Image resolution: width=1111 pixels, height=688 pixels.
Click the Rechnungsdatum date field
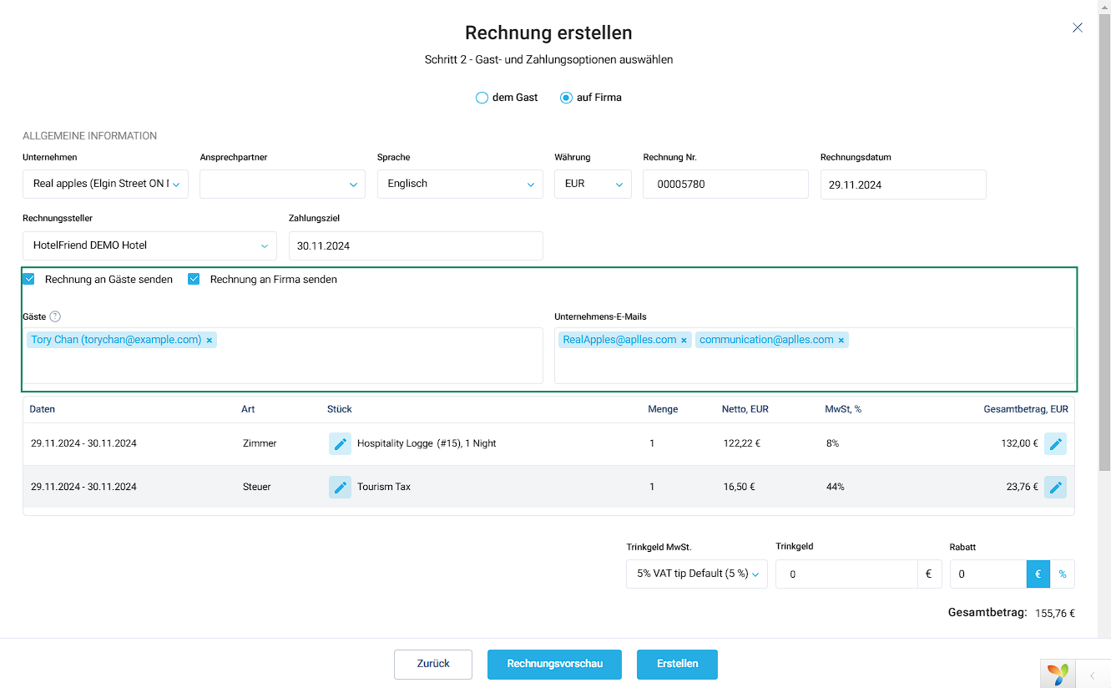click(903, 185)
